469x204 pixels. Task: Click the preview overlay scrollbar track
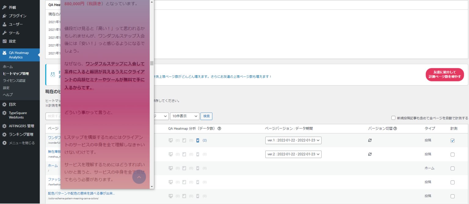151,122
